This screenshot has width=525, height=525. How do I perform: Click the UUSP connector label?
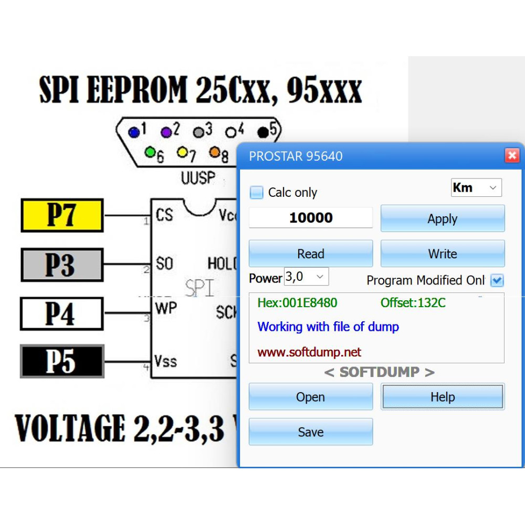point(198,178)
